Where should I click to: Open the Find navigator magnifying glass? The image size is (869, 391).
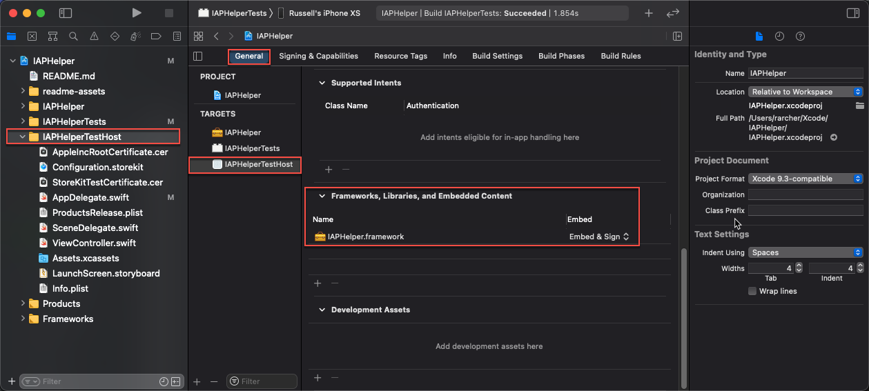tap(73, 36)
